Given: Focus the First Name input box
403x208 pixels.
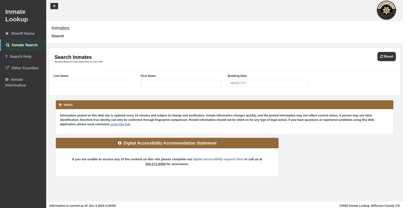Looking at the screenshot, I should point(181,84).
